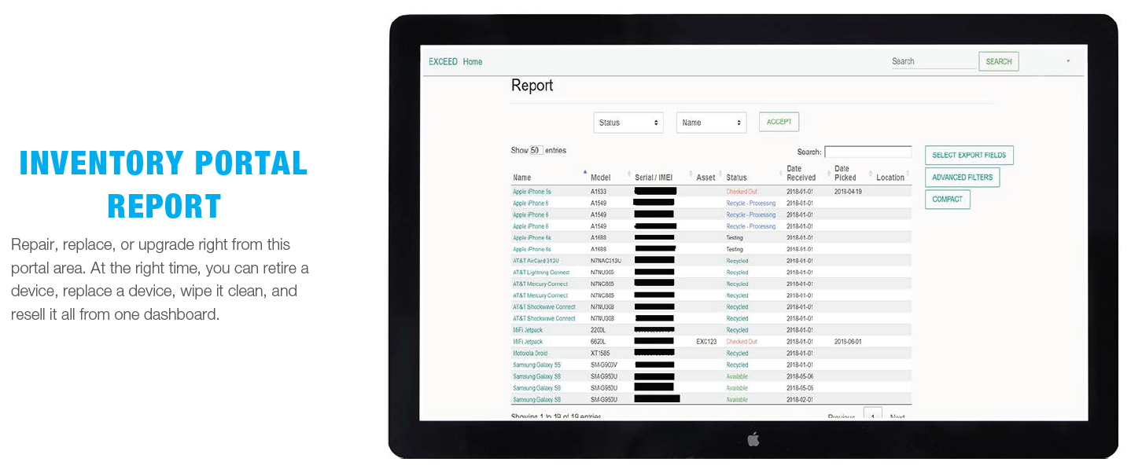Viewport: 1131px width, 473px height.
Task: Select model cell N7NAC313U
Action: point(606,261)
